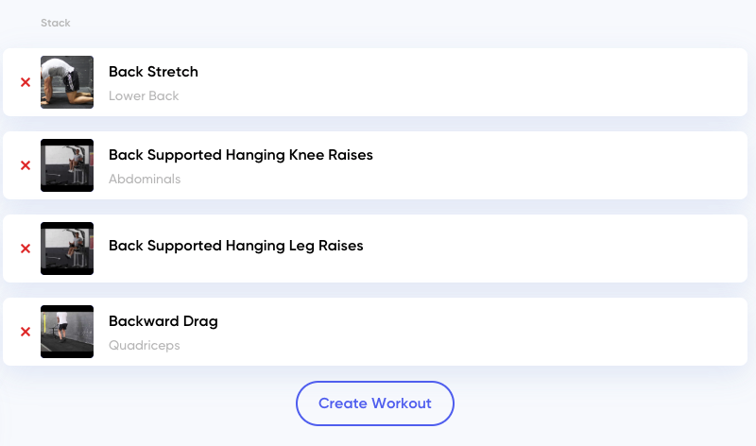Click the Stack section heading
Image resolution: width=756 pixels, height=446 pixels.
click(56, 23)
